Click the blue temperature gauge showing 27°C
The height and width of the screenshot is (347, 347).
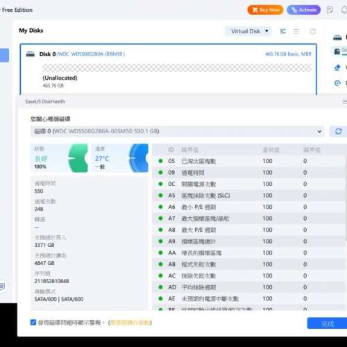point(138,158)
